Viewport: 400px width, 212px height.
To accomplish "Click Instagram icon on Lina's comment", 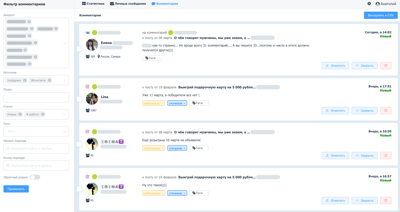I will point(88,86).
